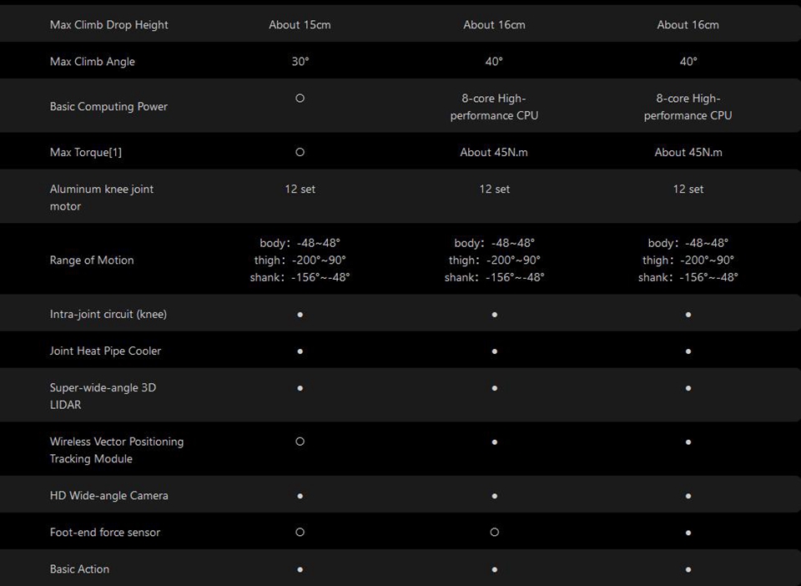Click the hollow circle in the Basic Computing Power row
The width and height of the screenshot is (801, 586).
[300, 99]
